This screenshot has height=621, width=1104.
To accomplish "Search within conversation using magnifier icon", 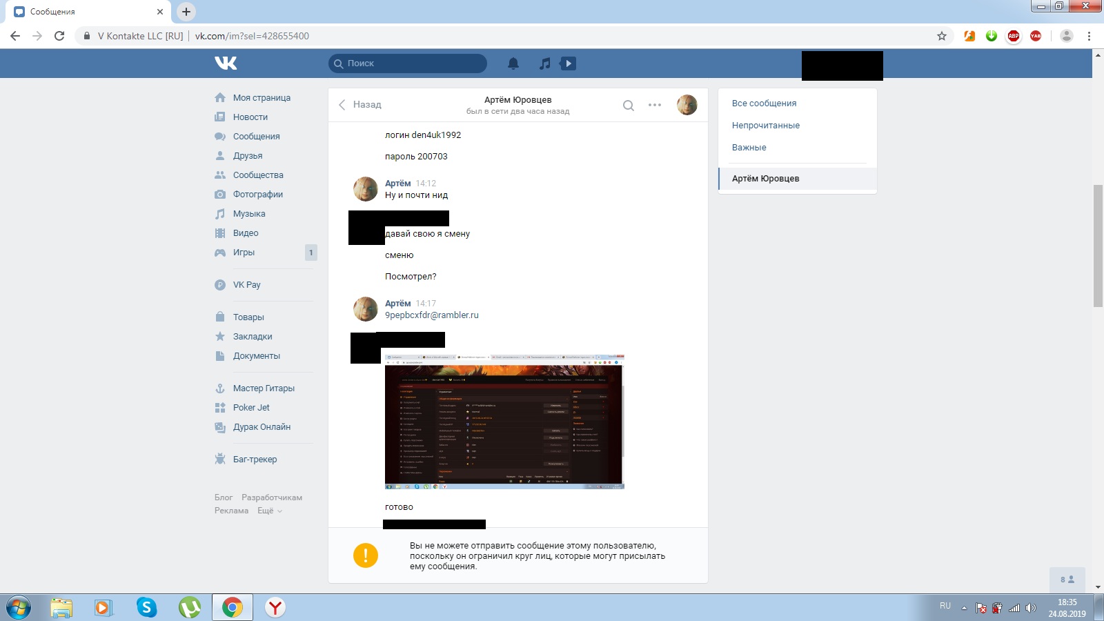I will 628,106.
